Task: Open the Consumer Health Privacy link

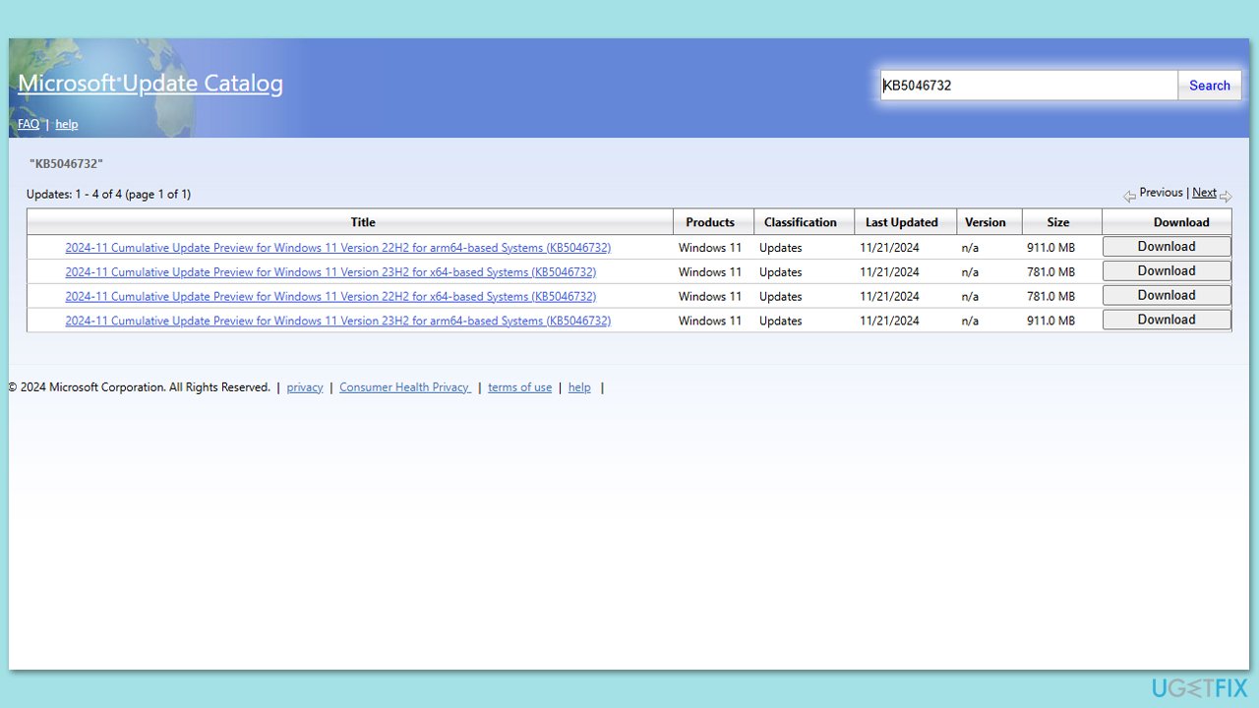Action: tap(405, 387)
